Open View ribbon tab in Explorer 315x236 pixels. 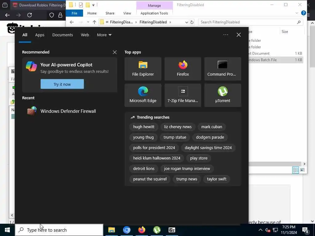click(127, 13)
